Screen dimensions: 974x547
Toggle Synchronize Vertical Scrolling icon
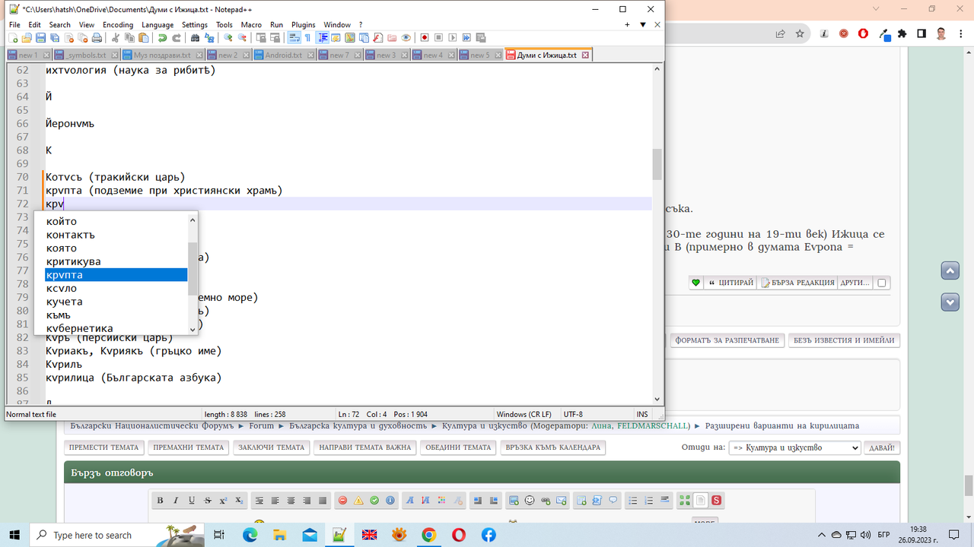[x=261, y=38]
